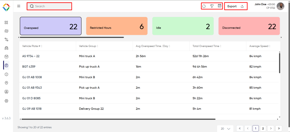
Task: Select the Disconnected card
Action: tap(249, 26)
